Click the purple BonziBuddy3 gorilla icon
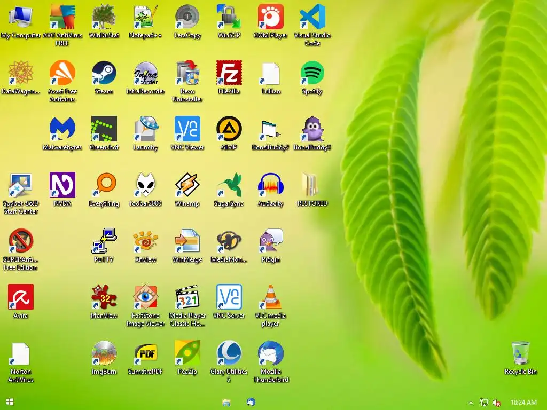The width and height of the screenshot is (547, 410). (312, 129)
